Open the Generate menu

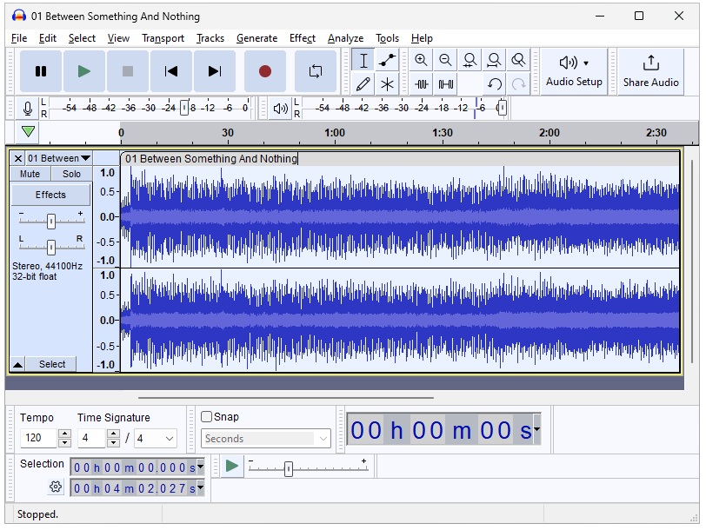(x=256, y=38)
